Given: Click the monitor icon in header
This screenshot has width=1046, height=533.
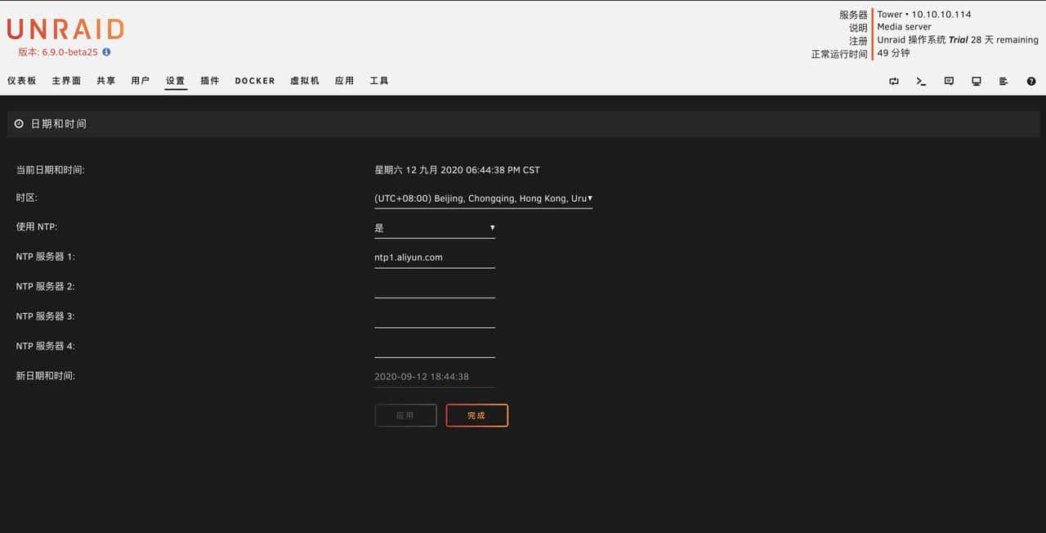Looking at the screenshot, I should click(x=976, y=81).
